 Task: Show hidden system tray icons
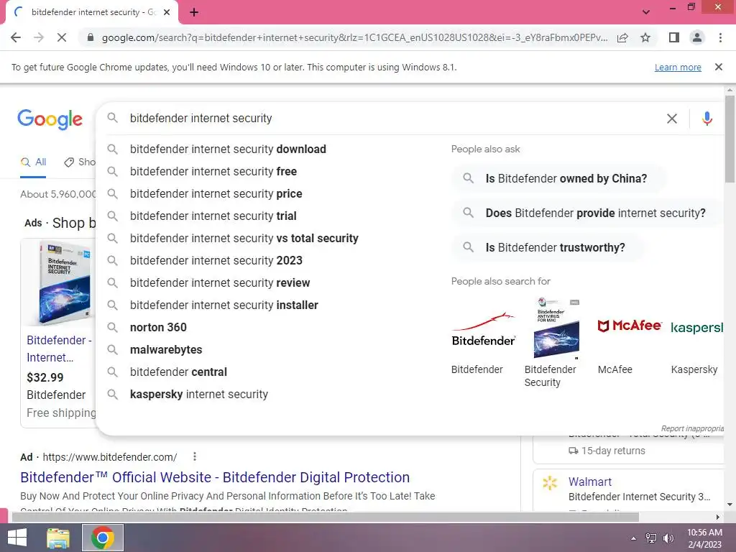(x=633, y=538)
